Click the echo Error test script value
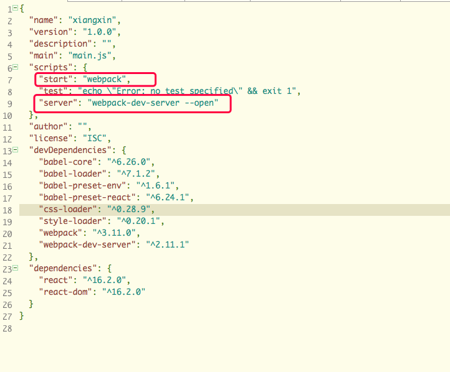This screenshot has width=450, height=372. 186,91
